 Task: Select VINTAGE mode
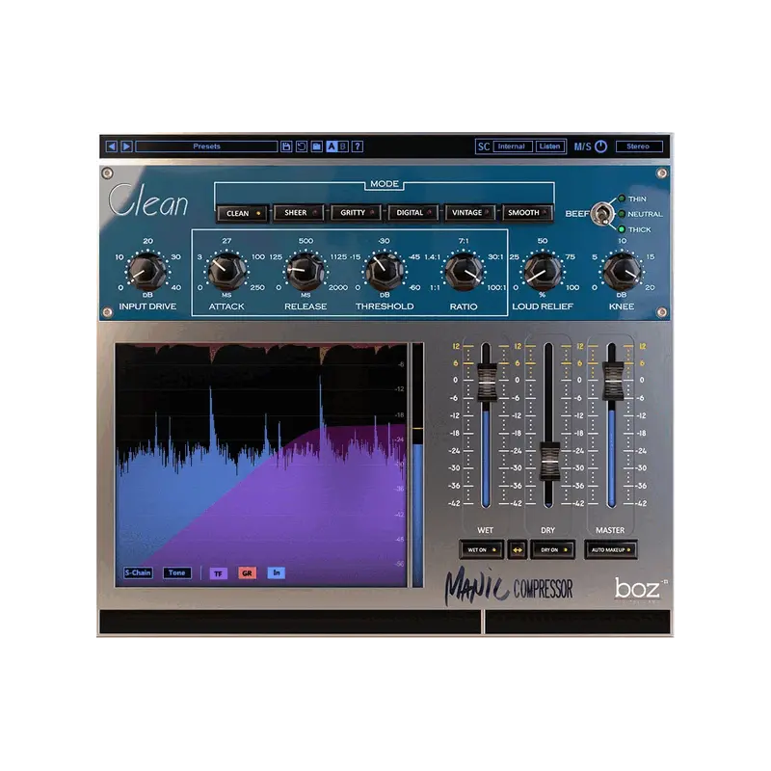[470, 213]
